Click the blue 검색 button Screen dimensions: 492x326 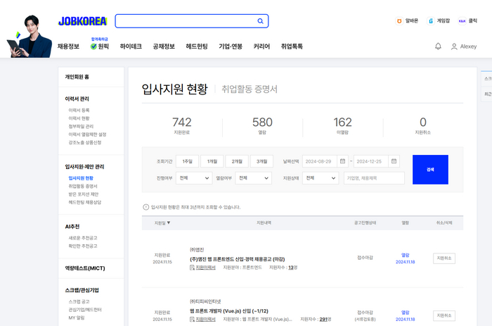(x=430, y=170)
